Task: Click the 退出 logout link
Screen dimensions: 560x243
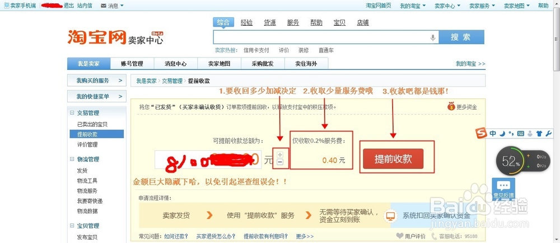Action: coord(68,6)
